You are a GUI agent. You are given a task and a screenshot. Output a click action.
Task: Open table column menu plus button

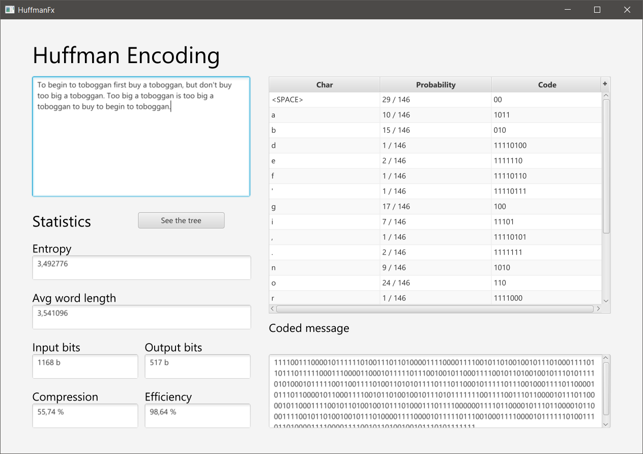[605, 84]
